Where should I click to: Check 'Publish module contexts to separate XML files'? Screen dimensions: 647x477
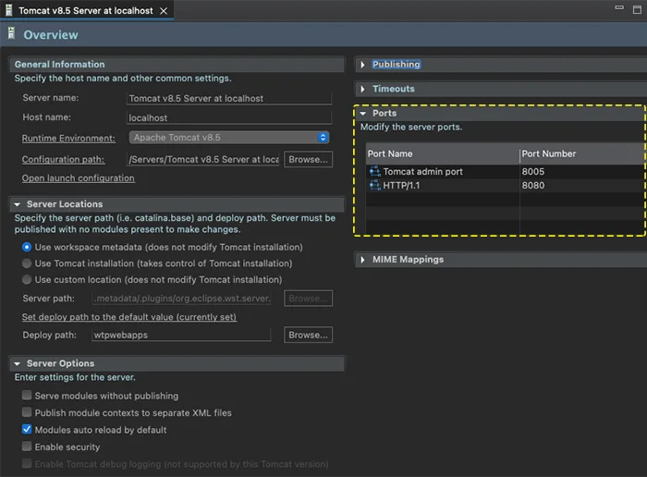tap(27, 412)
